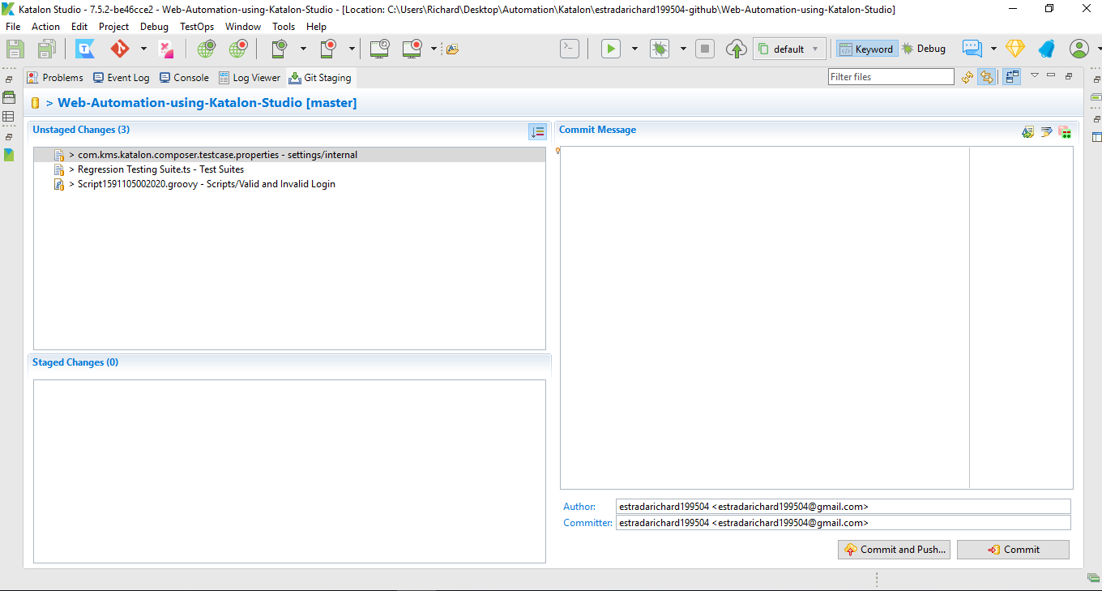Click the Web-Automation-using-Katalon-Studio [master] repository link
This screenshot has width=1102, height=591.
pos(207,103)
